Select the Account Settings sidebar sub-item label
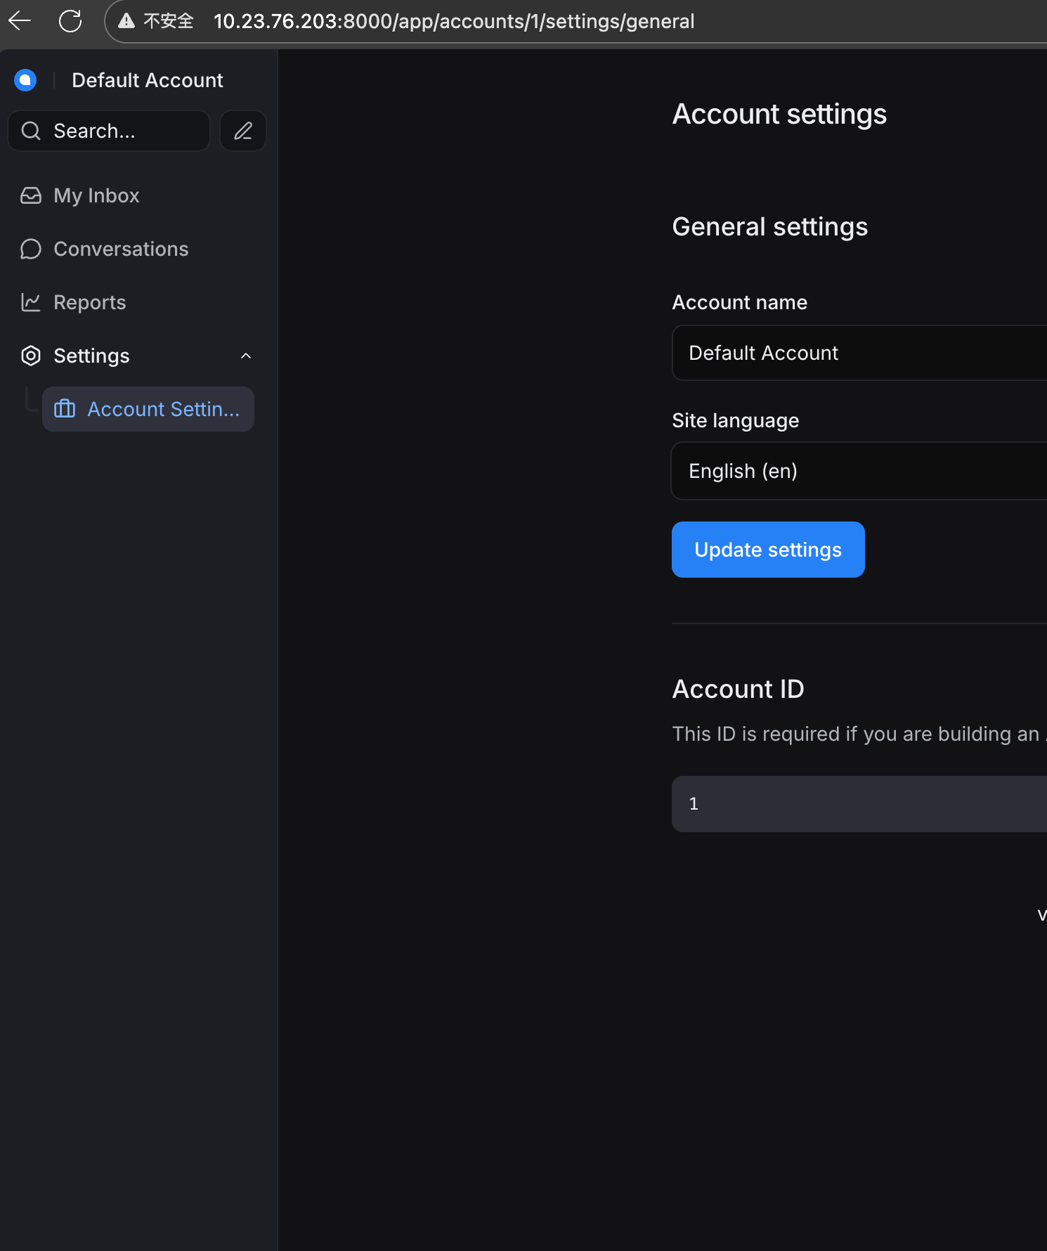 163,409
